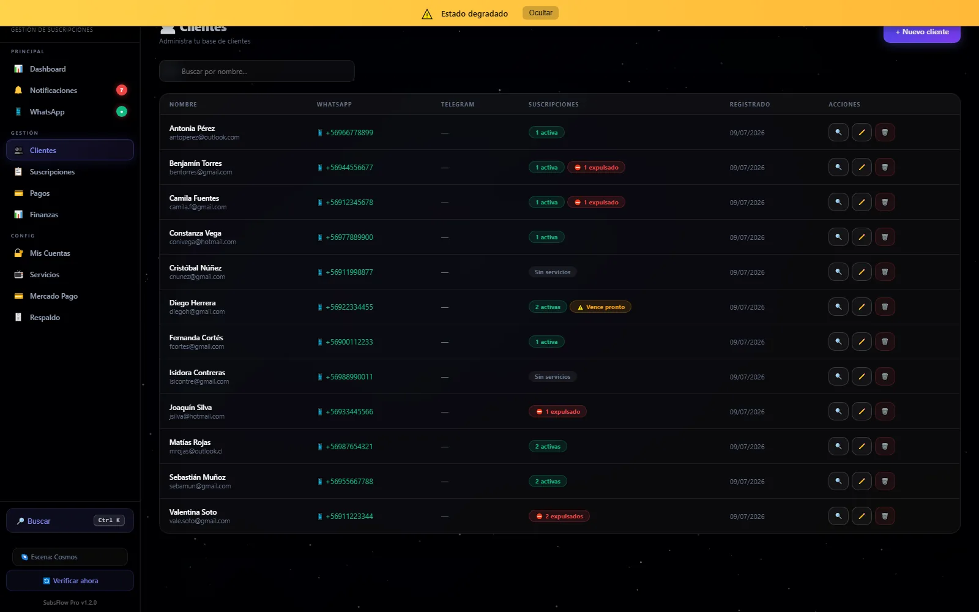
Task: View details for Antonia Pérez with magnifier icon
Action: tap(838, 132)
